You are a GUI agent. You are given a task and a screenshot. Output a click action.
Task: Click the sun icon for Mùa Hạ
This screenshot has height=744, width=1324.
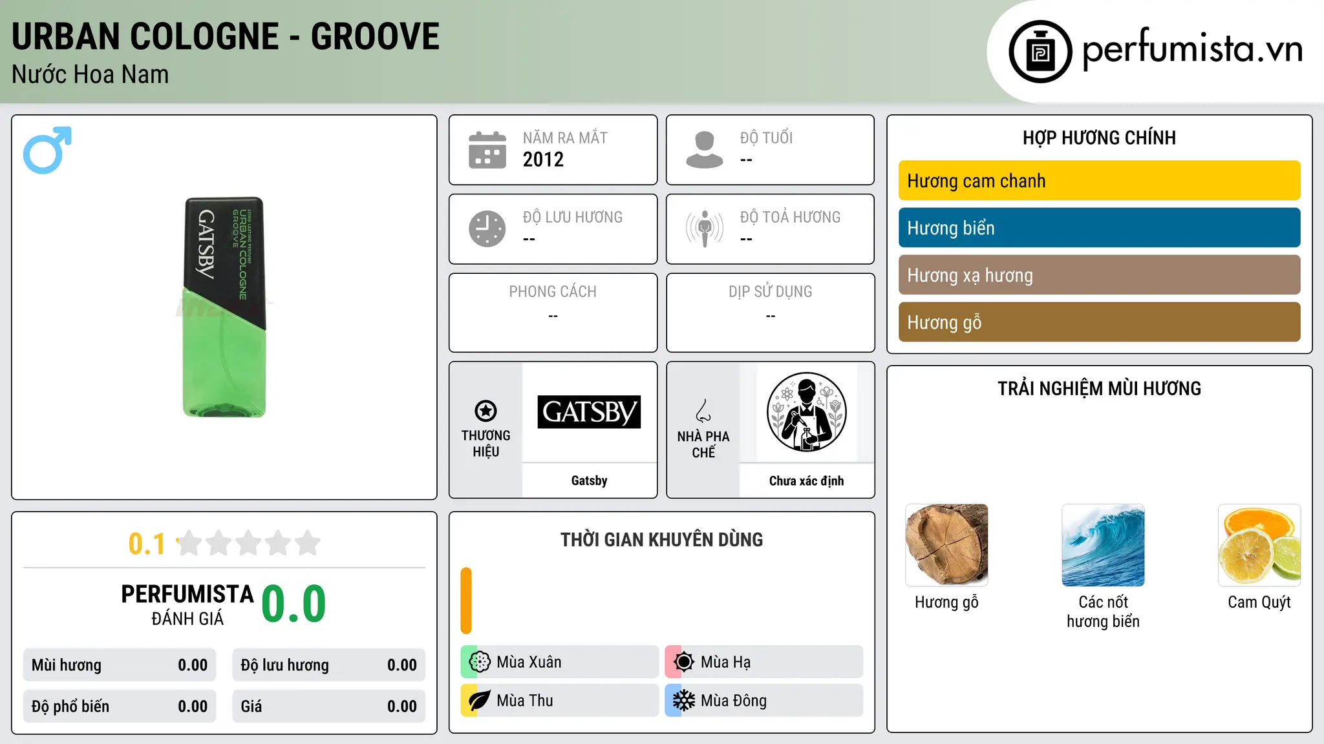click(683, 662)
